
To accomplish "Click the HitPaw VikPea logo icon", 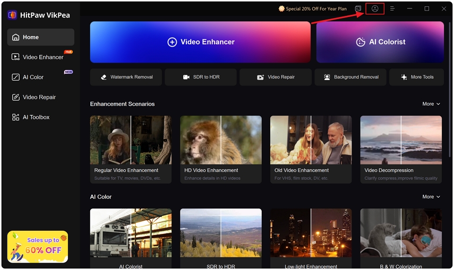I will point(12,15).
